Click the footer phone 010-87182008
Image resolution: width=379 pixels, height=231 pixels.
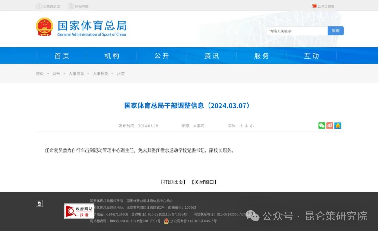pyautogui.click(x=117, y=214)
